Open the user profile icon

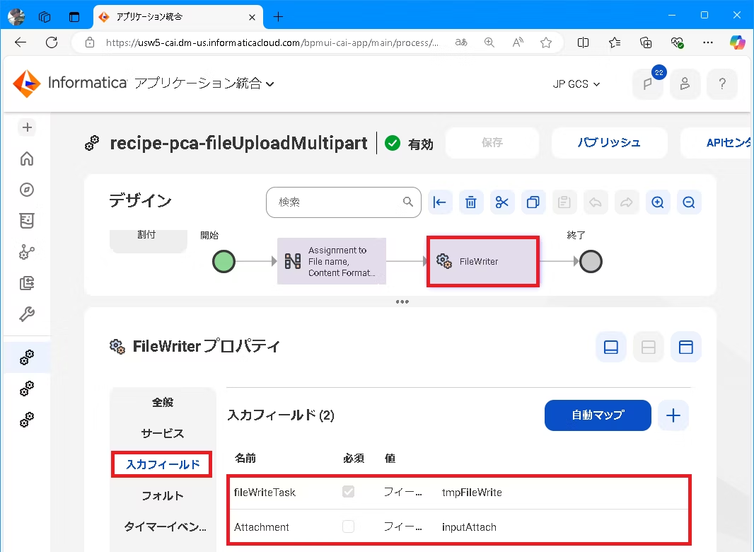(x=685, y=84)
